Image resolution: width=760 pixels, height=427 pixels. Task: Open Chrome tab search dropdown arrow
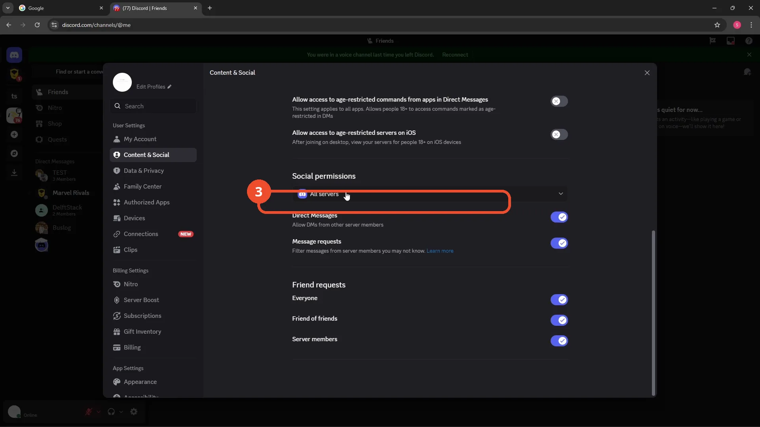(x=8, y=8)
